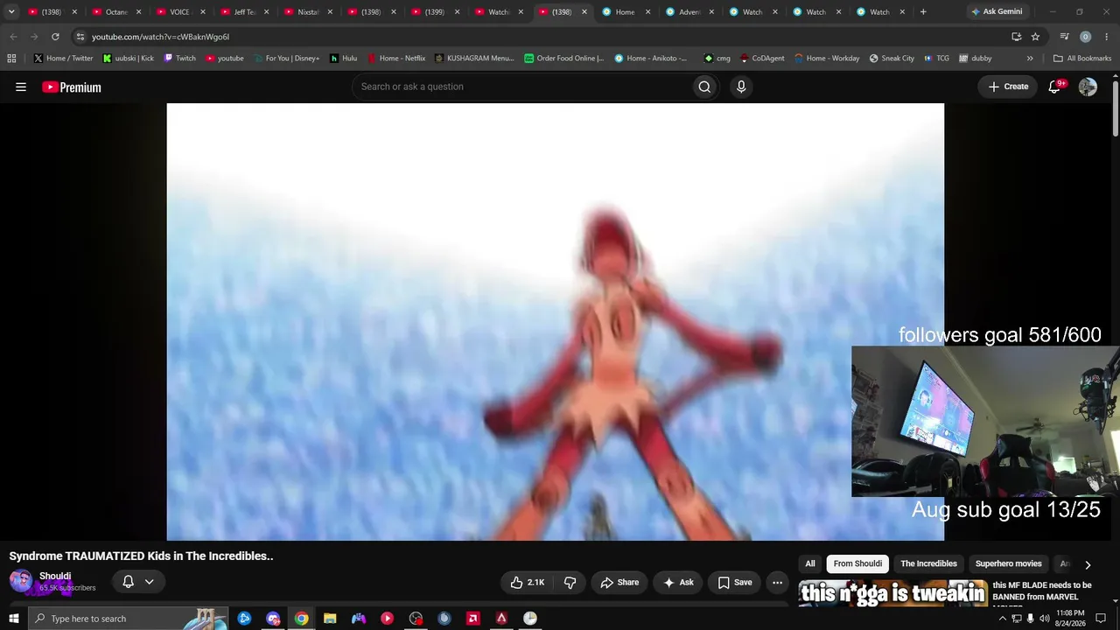1120x630 pixels.
Task: Select The Incredibles filter chip
Action: [929, 564]
